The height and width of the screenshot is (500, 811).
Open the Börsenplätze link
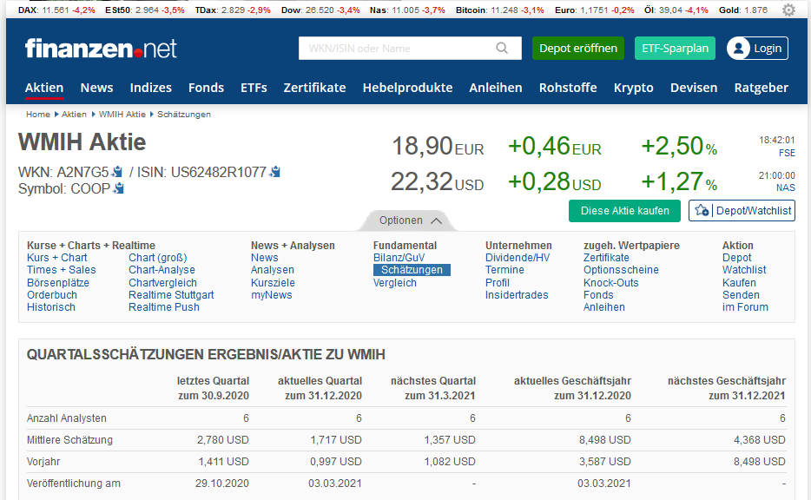(x=58, y=283)
